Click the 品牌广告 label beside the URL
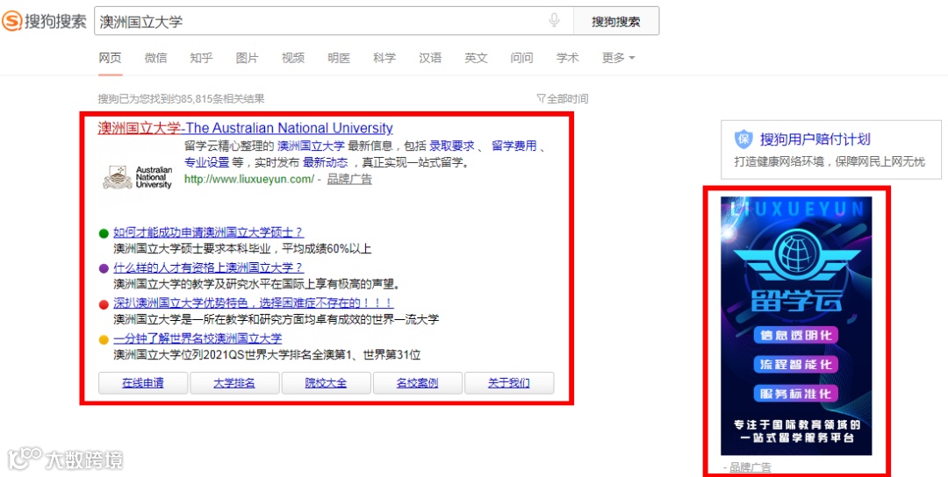The width and height of the screenshot is (948, 477). (x=349, y=179)
